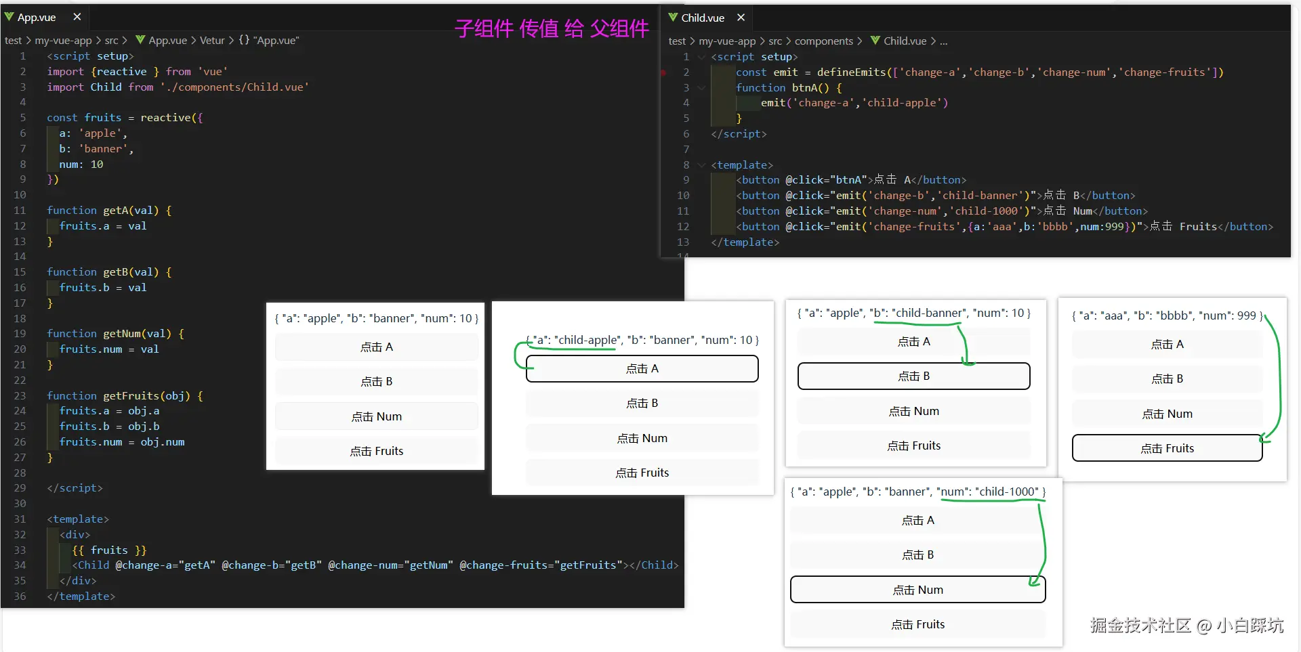Open the {} "App.vue" symbol breadcrumb
This screenshot has width=1301, height=652.
click(x=269, y=41)
